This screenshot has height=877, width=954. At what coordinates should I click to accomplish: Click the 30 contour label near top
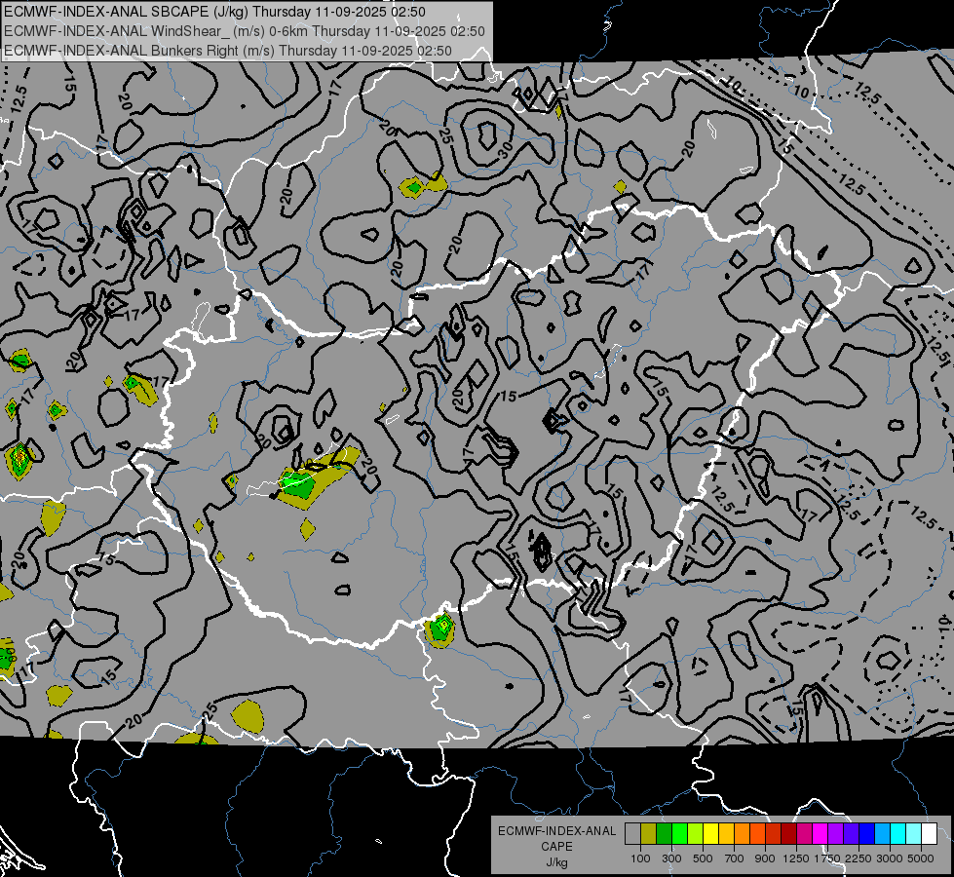click(505, 150)
